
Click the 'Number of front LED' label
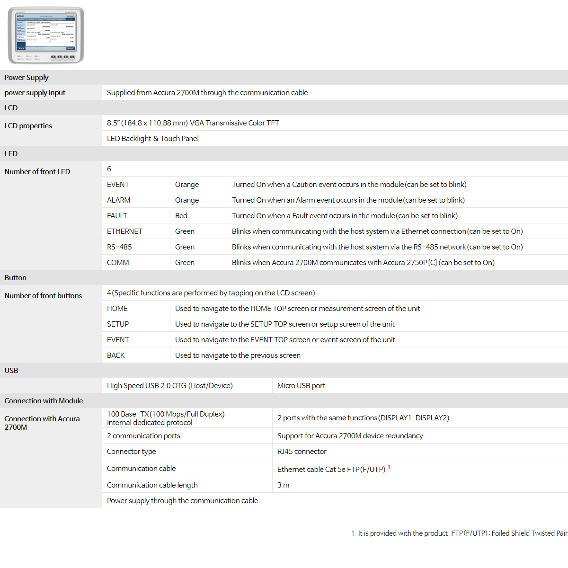tap(37, 172)
